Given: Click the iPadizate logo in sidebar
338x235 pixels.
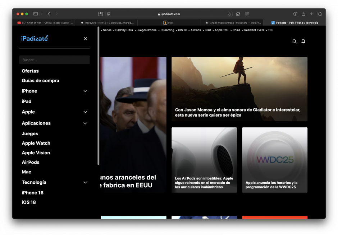Looking at the screenshot, I should pyautogui.click(x=35, y=38).
